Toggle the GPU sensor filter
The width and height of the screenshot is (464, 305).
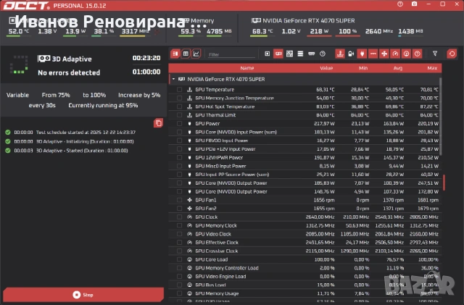pos(278,54)
